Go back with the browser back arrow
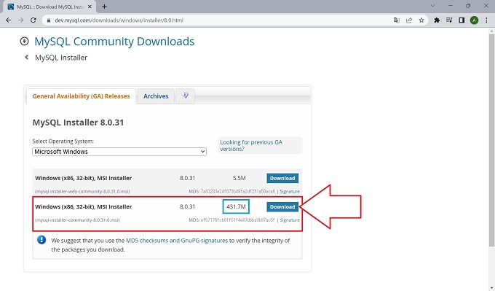Viewport: 495px width, 291px height. [9, 20]
